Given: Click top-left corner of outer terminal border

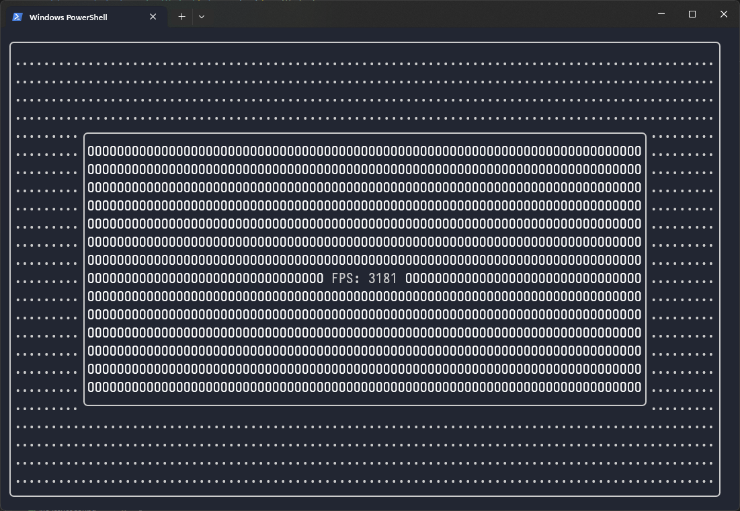Looking at the screenshot, I should [x=11, y=44].
